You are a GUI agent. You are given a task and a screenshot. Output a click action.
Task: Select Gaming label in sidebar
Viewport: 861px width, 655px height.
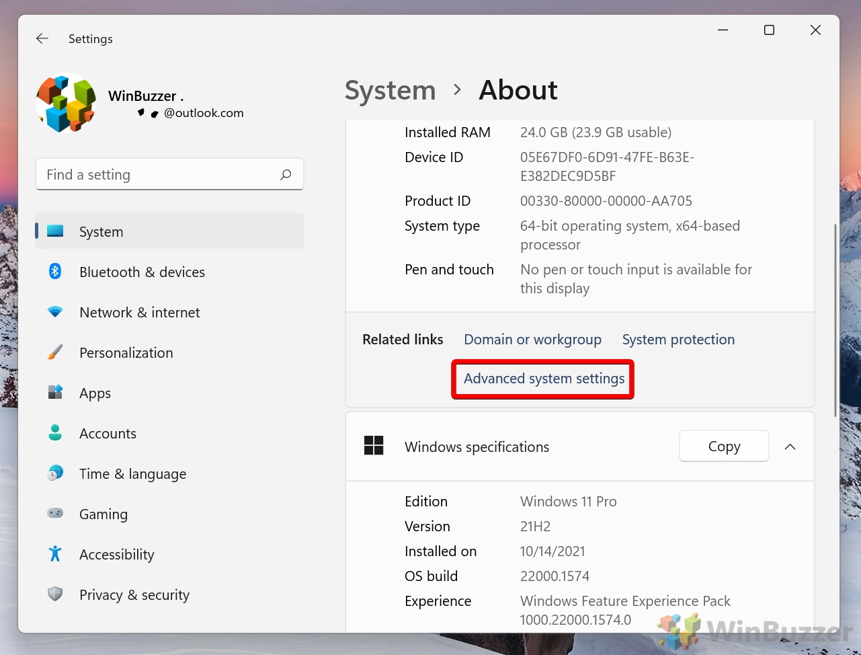[104, 514]
